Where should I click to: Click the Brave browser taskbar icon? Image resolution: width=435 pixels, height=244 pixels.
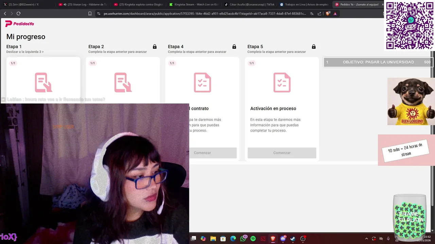pos(273,239)
